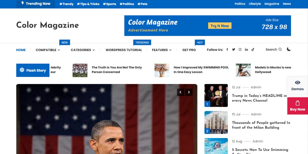Open the LinkedIn social icon

coord(246,50)
